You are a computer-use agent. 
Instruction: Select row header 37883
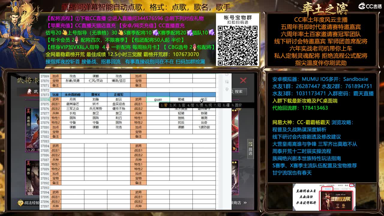(45, 141)
